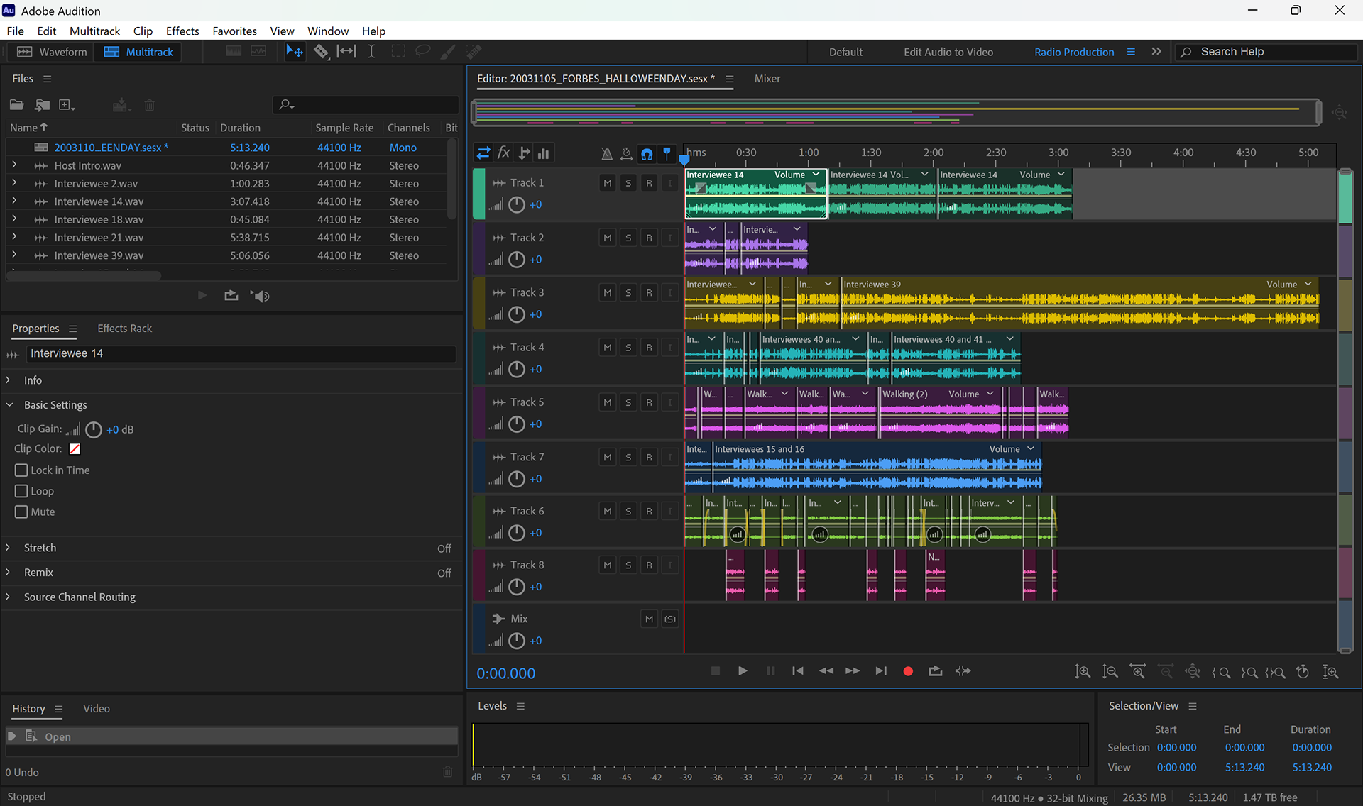Select the Time Selection tool
The height and width of the screenshot is (806, 1363).
(371, 51)
